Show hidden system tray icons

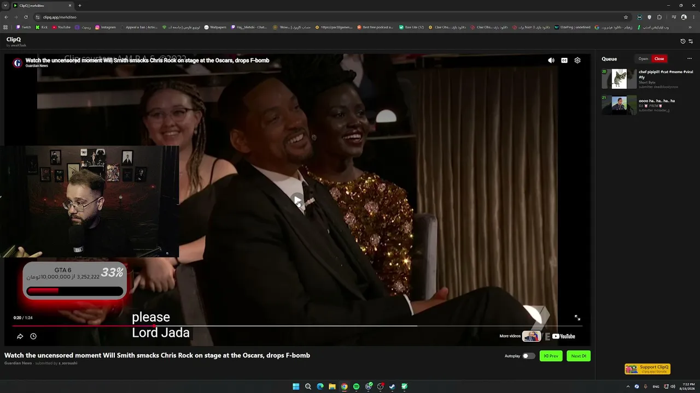click(628, 386)
